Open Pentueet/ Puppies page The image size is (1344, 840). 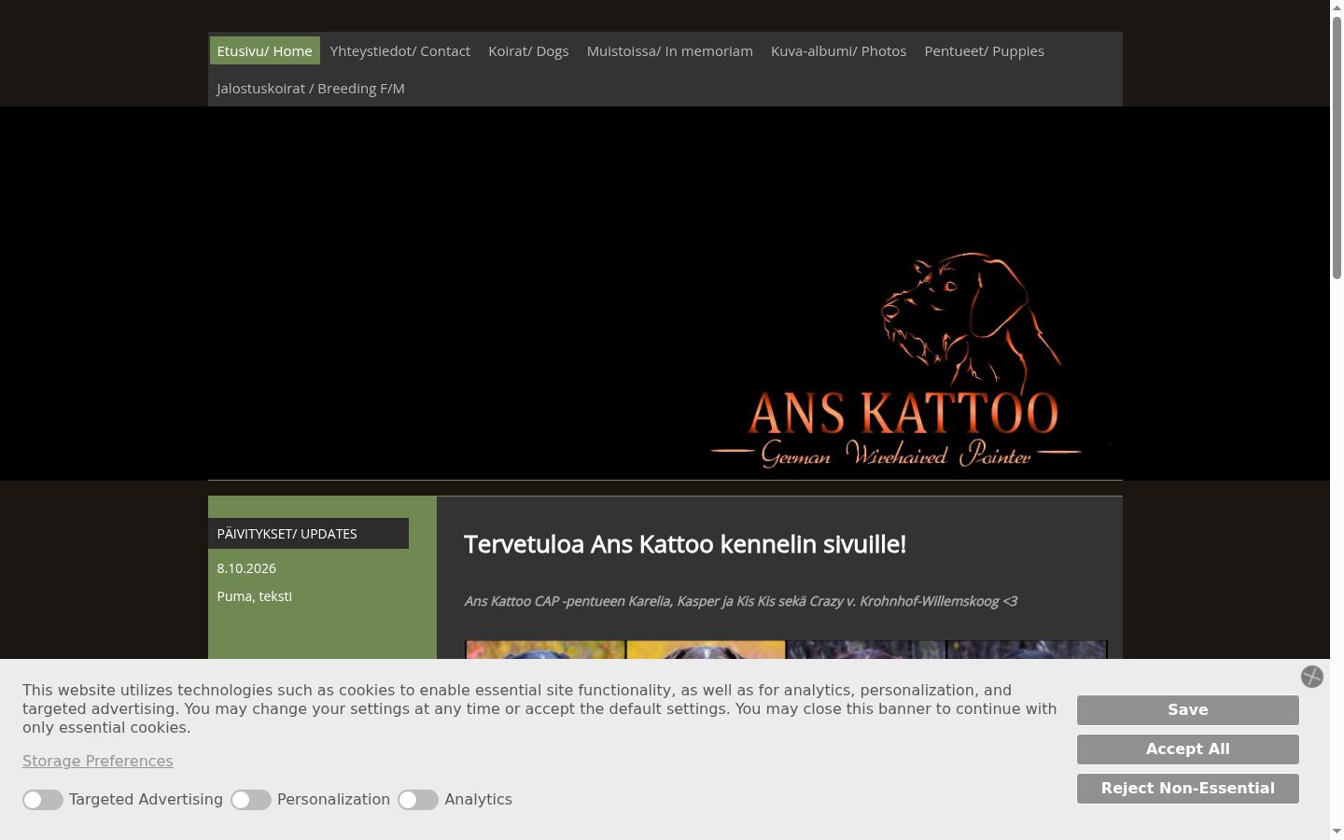[985, 50]
